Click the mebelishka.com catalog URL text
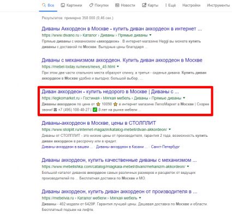 [114, 167]
